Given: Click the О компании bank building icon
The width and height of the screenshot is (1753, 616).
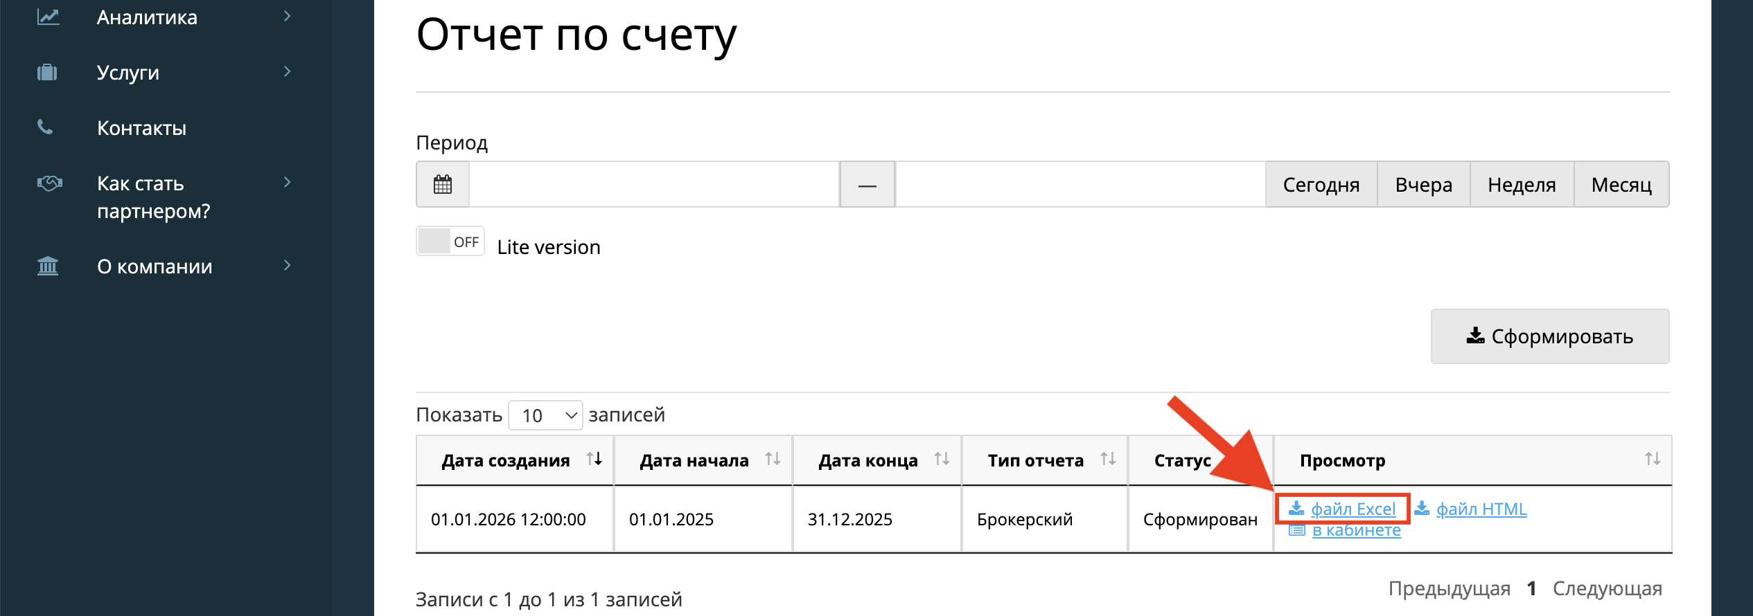Looking at the screenshot, I should [48, 266].
